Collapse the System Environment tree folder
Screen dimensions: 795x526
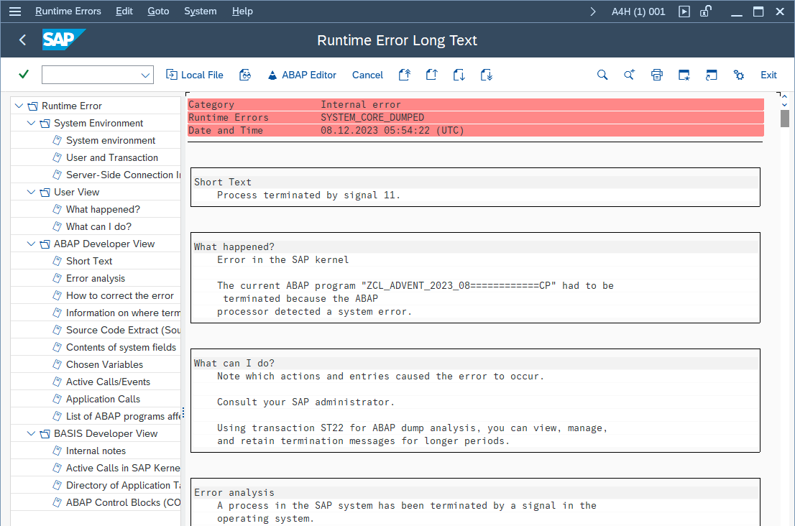(32, 123)
